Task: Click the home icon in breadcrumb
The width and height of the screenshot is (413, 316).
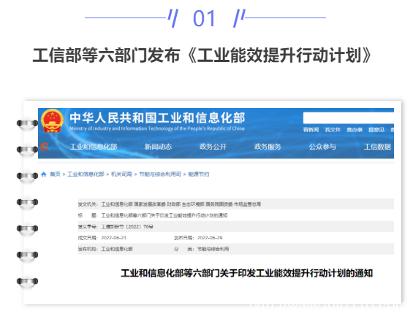Action: point(44,174)
